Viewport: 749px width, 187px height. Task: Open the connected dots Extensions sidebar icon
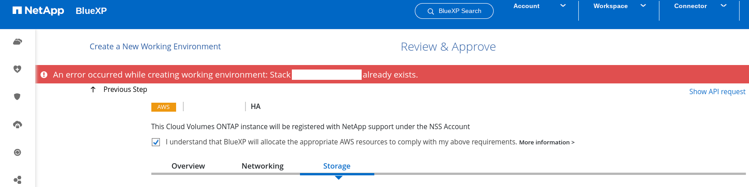[x=18, y=180]
